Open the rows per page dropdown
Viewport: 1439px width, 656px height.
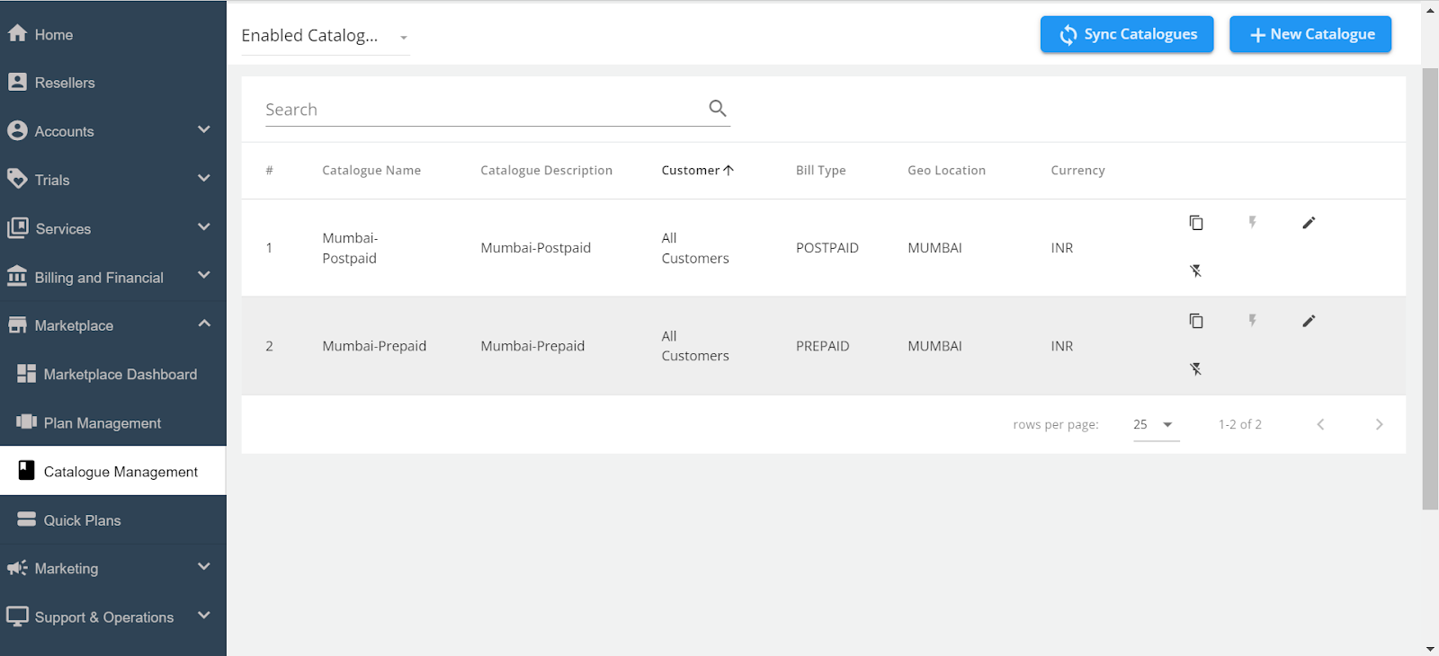coord(1155,425)
